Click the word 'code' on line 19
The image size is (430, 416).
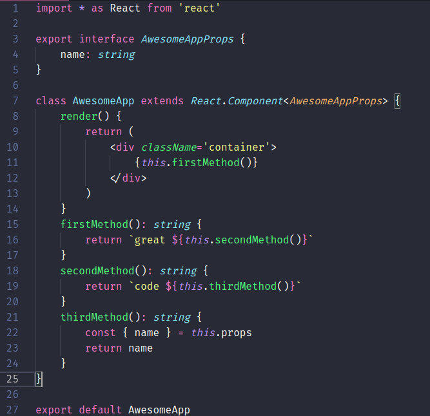147,286
